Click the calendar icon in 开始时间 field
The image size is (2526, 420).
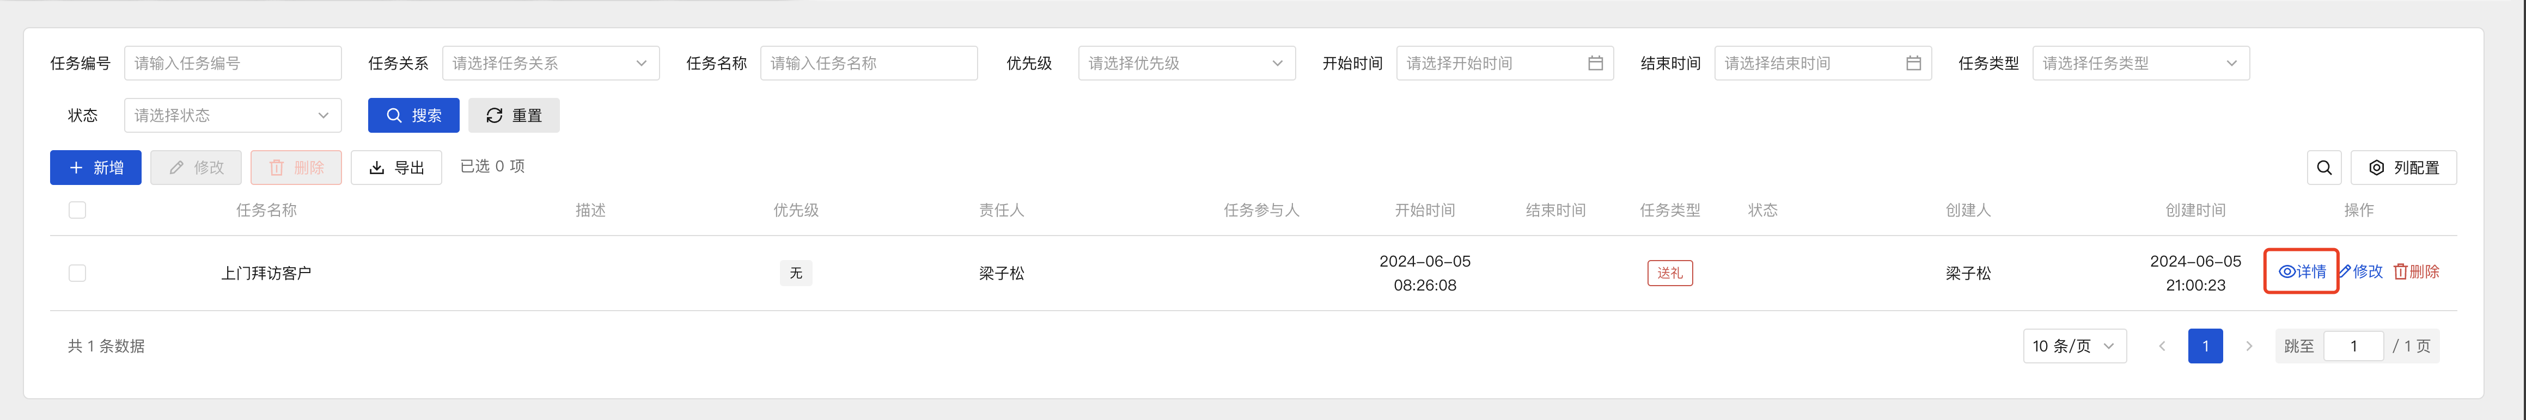[1595, 63]
